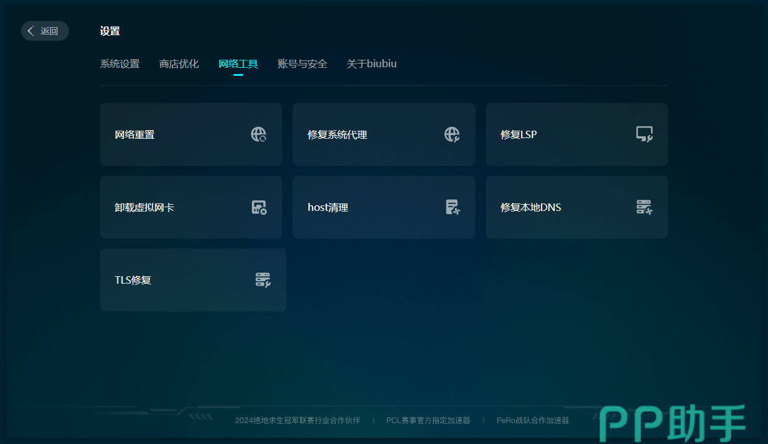This screenshot has width=768, height=444.
Task: Click the server icon on 修复本地DNS
Action: click(x=645, y=207)
